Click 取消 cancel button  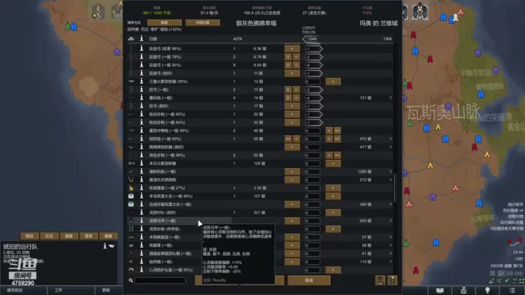click(308, 281)
